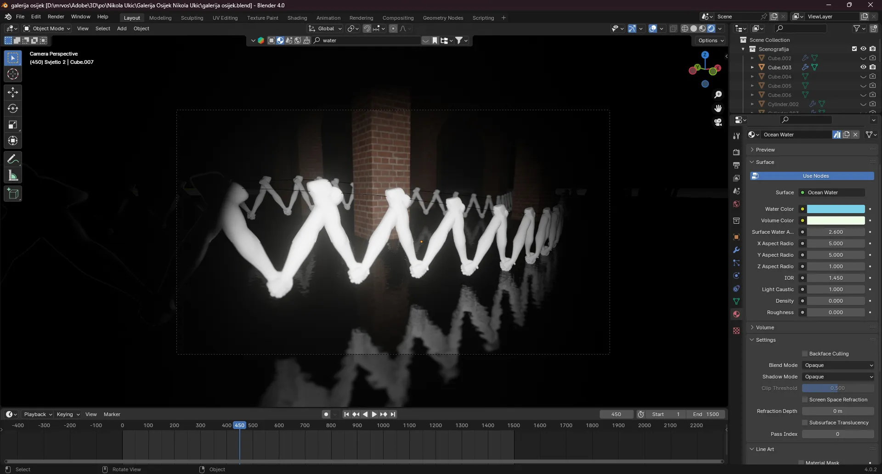Open the Playback dropdown in timeline
The image size is (882, 474).
pyautogui.click(x=38, y=414)
